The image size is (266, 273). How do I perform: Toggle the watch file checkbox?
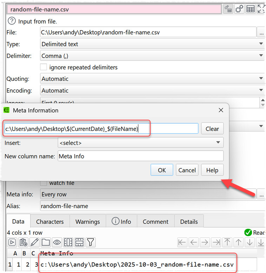coord(44,183)
